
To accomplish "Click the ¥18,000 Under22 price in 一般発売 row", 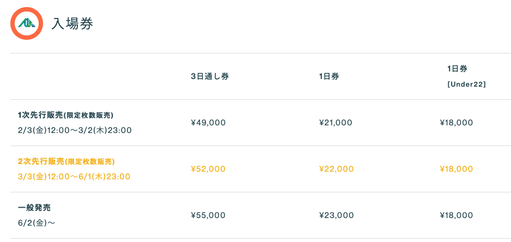I will [x=457, y=215].
